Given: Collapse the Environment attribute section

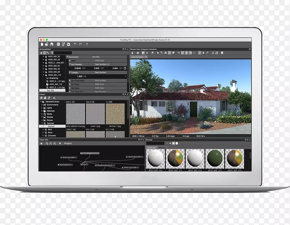Looking at the screenshot, I should pyautogui.click(x=67, y=57).
